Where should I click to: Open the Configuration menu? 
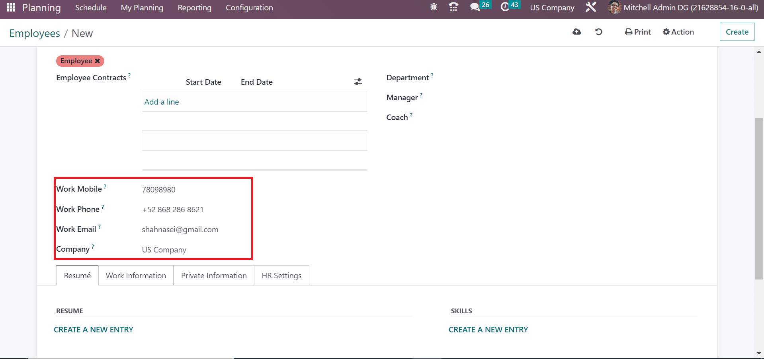point(249,8)
